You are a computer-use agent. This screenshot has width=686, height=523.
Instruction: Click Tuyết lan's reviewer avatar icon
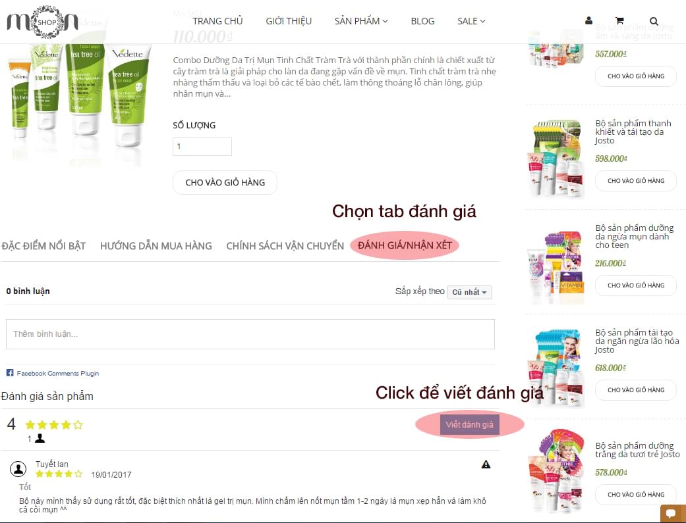(18, 469)
